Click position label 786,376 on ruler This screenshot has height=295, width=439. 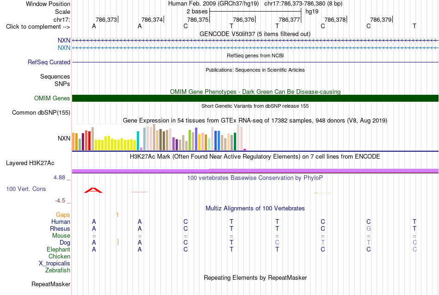[244, 19]
